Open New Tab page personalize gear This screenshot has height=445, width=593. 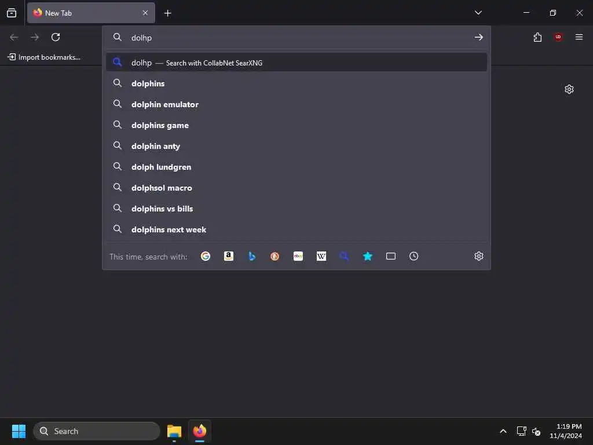click(x=569, y=89)
